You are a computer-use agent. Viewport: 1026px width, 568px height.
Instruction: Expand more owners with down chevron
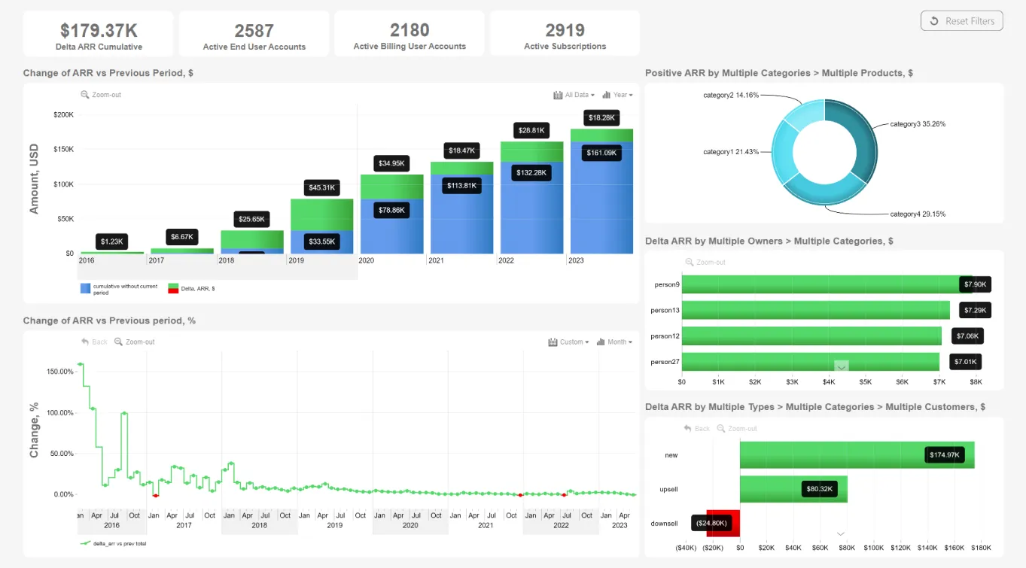point(842,366)
